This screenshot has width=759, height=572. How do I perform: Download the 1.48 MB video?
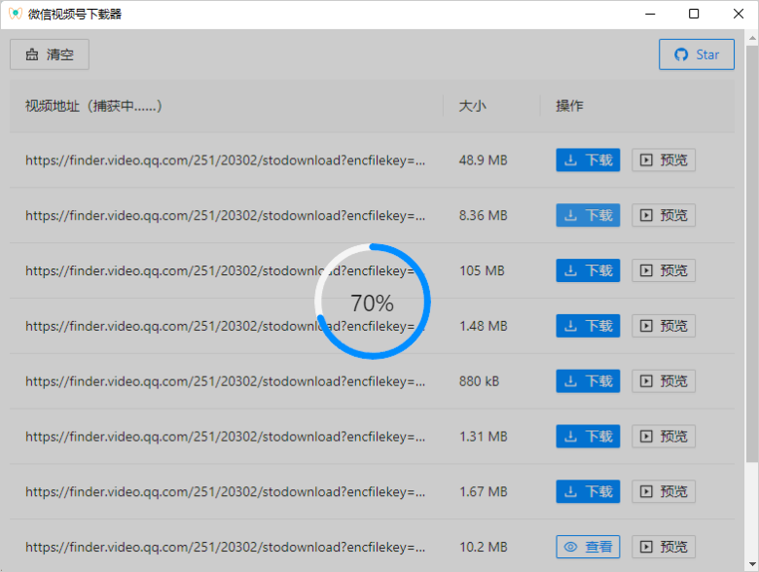(588, 326)
